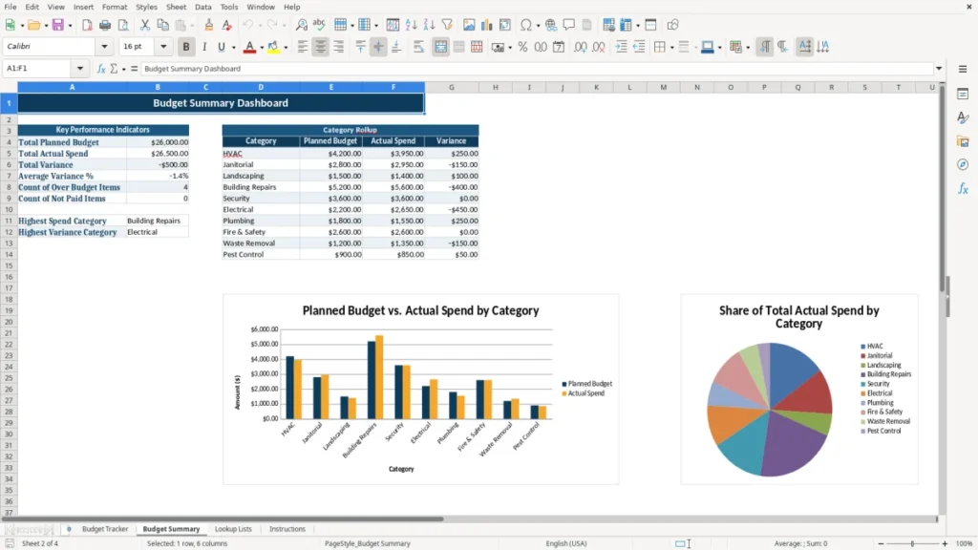The width and height of the screenshot is (978, 550).
Task: Click the 100% zoom level
Action: coord(965,543)
